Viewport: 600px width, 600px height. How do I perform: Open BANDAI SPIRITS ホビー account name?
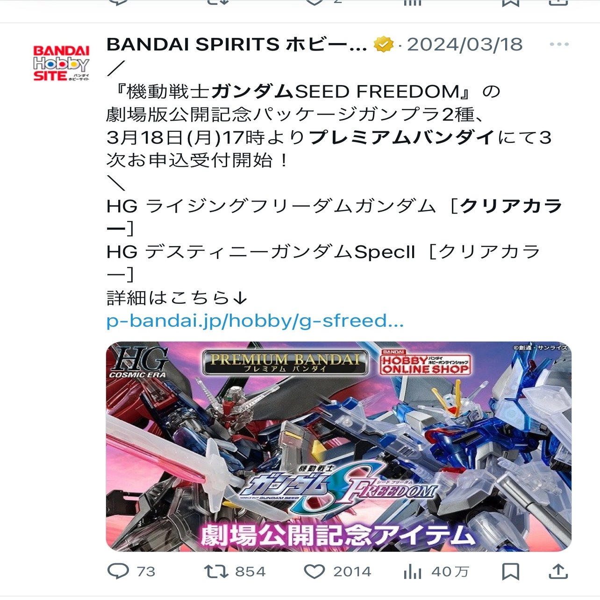tap(237, 44)
